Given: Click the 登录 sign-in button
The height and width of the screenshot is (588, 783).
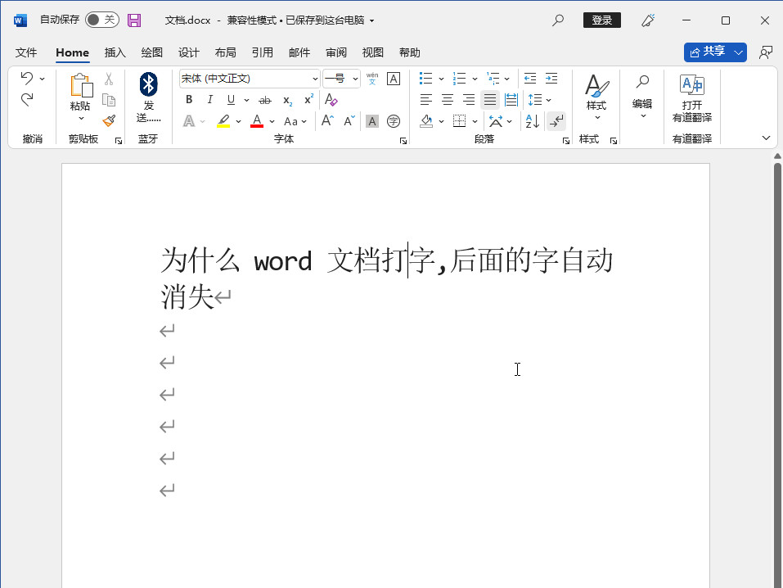Looking at the screenshot, I should [x=601, y=20].
